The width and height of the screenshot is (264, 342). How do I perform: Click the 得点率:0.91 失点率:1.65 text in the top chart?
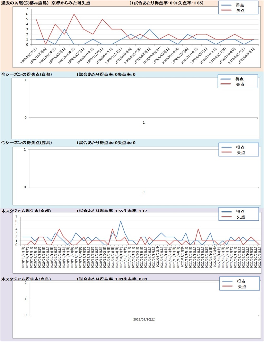click(167, 3)
